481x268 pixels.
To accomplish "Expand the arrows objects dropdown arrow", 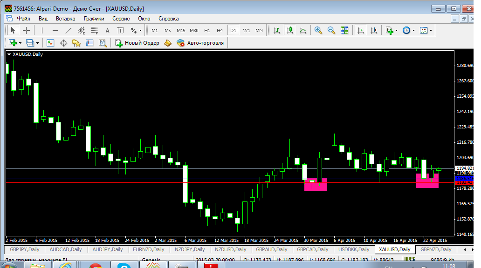I will pos(140,30).
